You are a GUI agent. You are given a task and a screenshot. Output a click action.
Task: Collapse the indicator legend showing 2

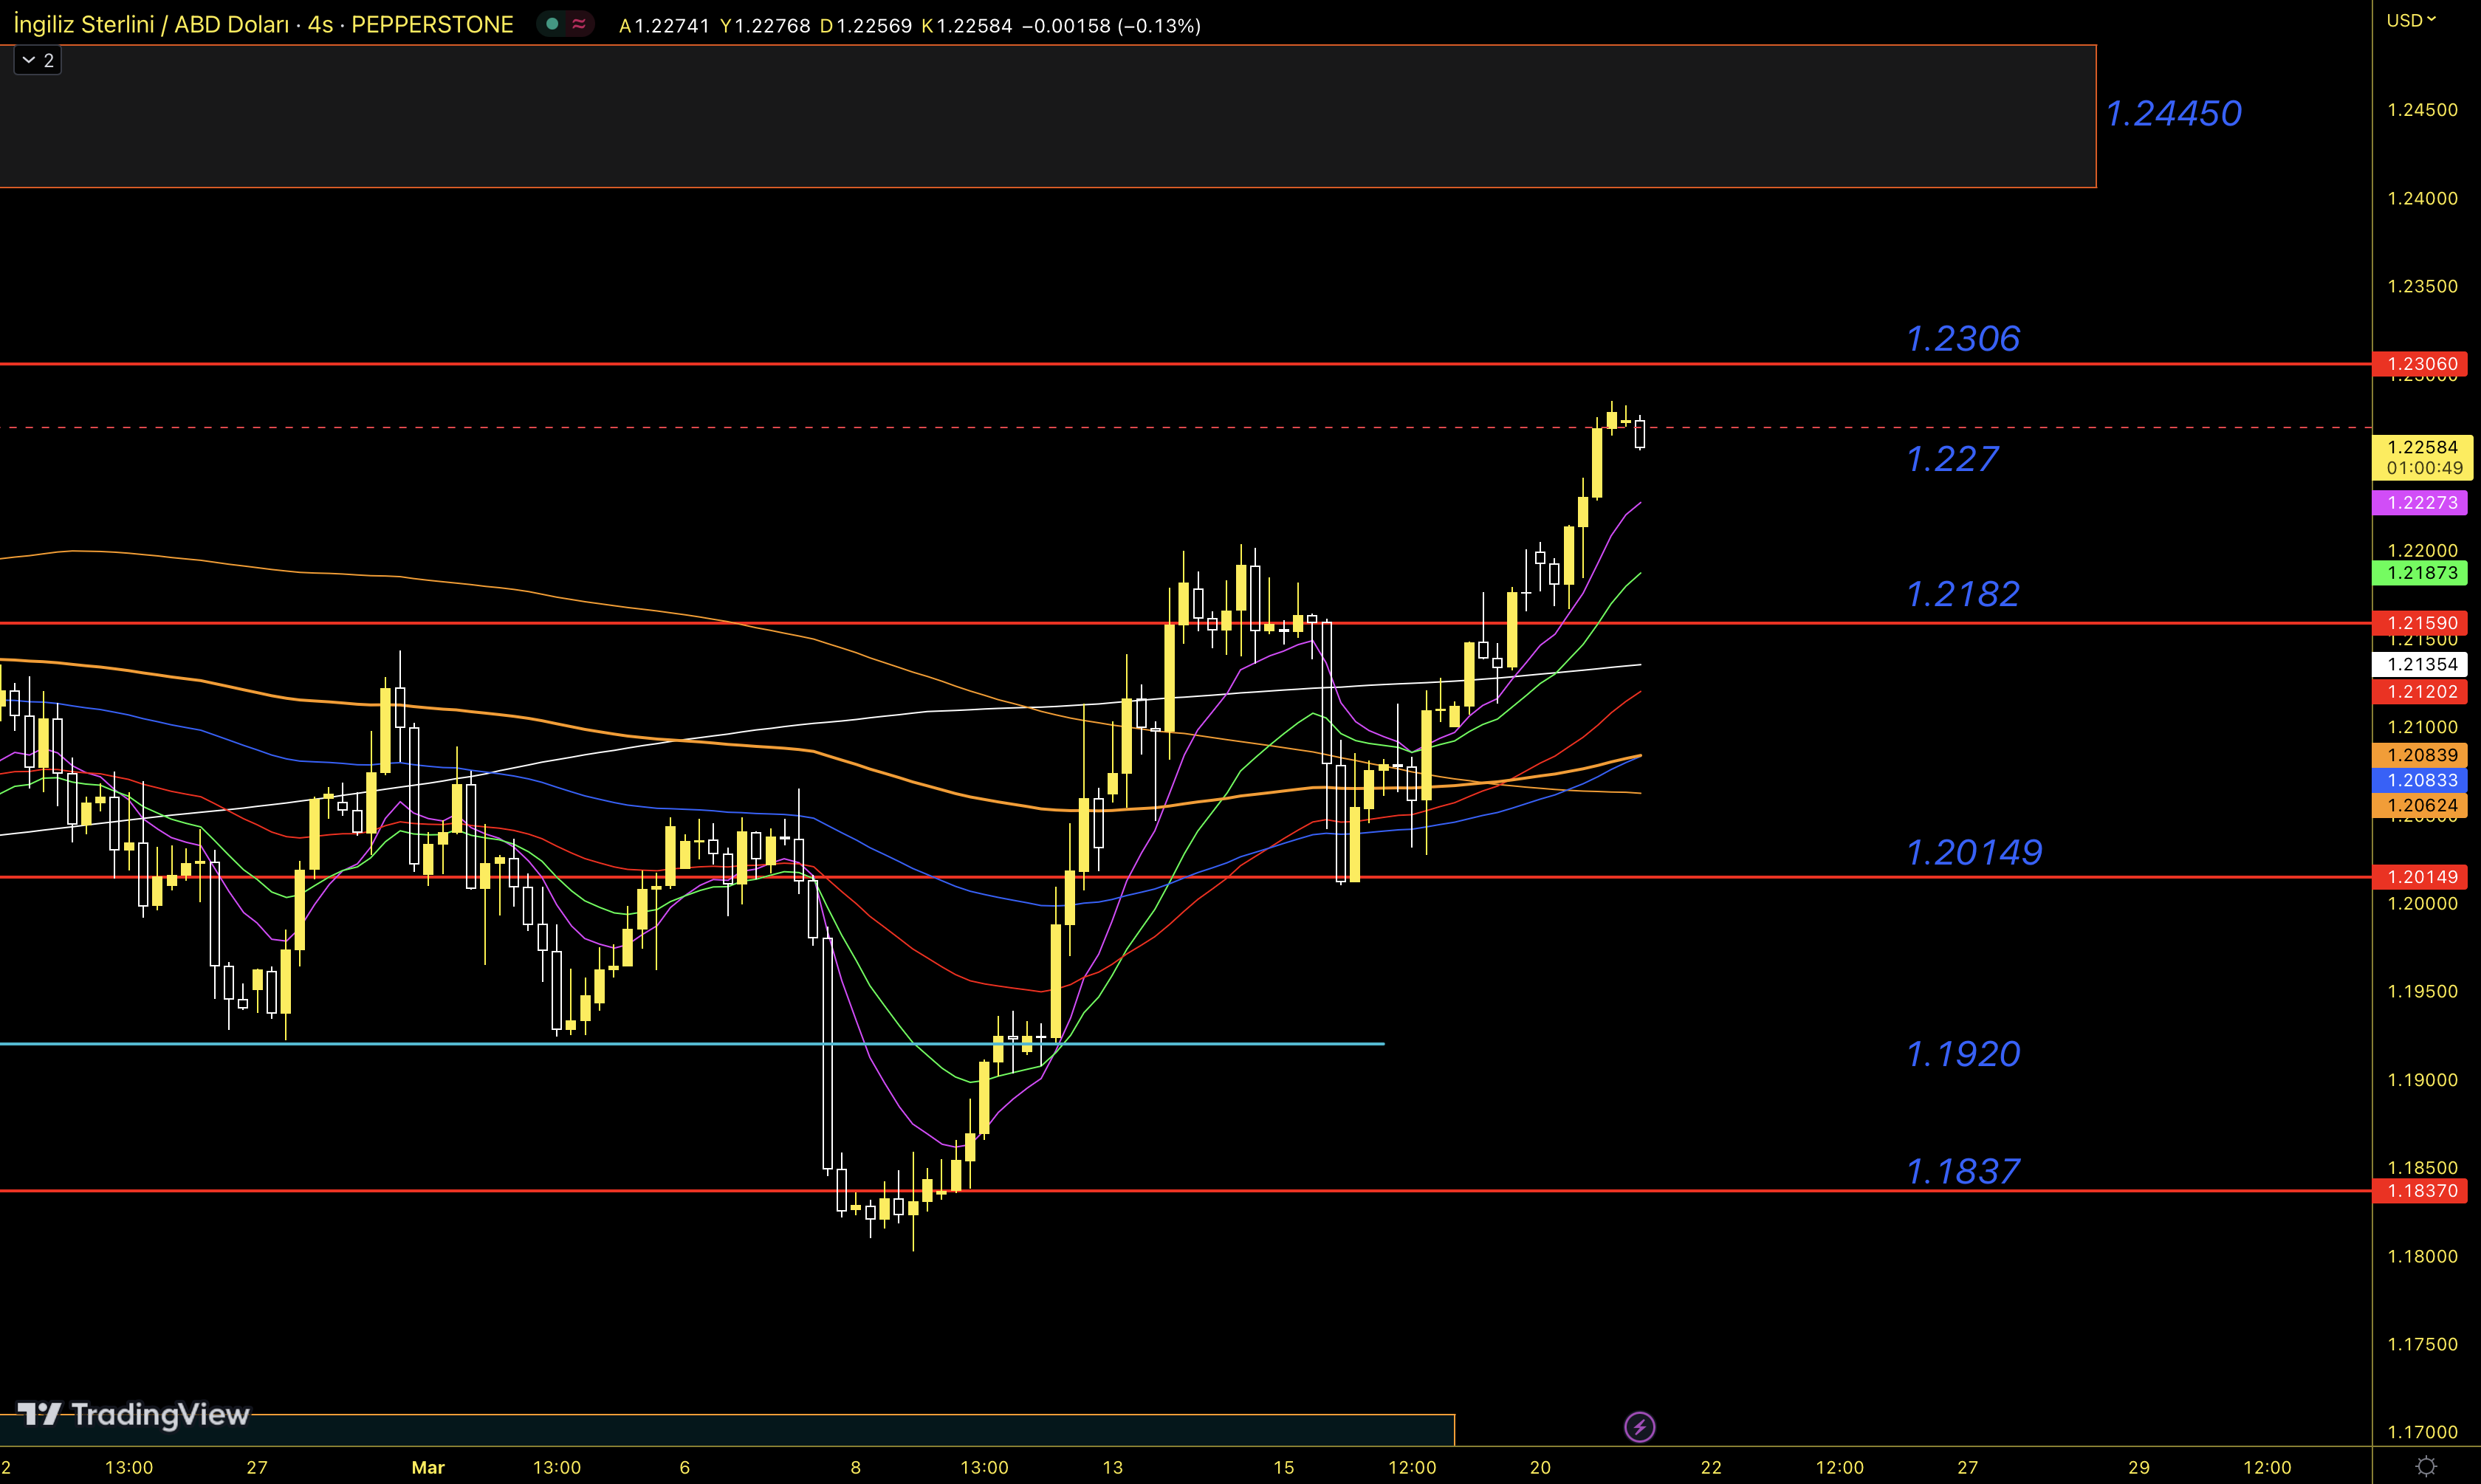pyautogui.click(x=37, y=60)
